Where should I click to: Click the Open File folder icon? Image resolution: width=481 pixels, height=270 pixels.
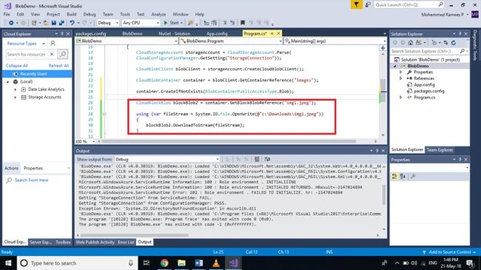(46, 23)
